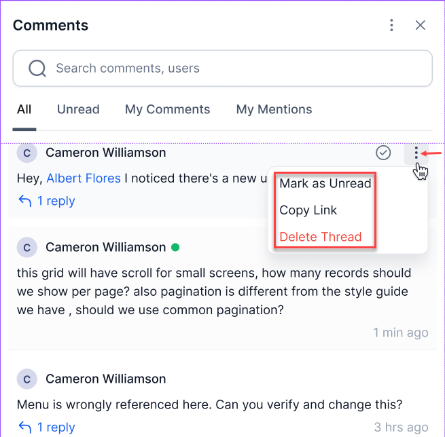Click the search magnifier icon

pos(37,68)
